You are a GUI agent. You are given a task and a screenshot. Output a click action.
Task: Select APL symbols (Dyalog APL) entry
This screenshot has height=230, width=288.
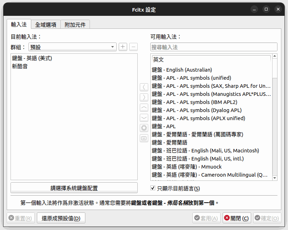click(x=211, y=110)
